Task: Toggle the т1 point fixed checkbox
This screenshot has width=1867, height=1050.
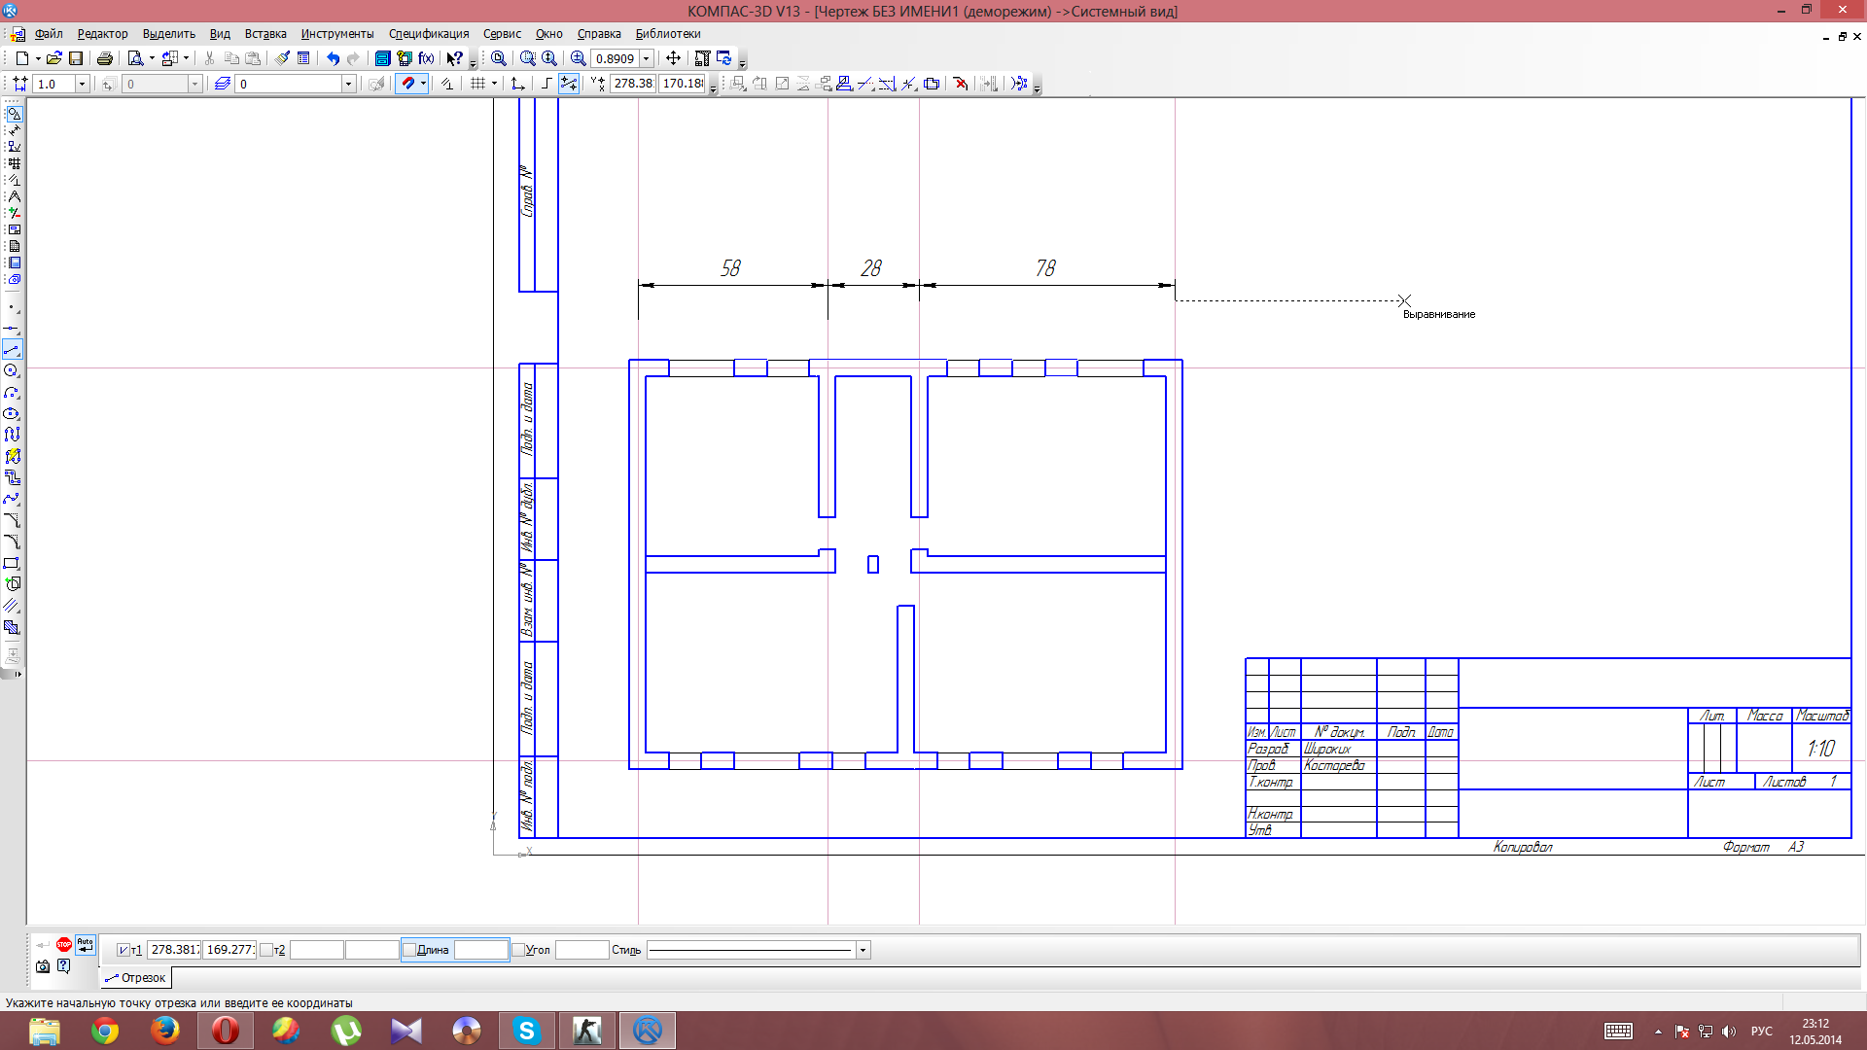Action: 123,950
